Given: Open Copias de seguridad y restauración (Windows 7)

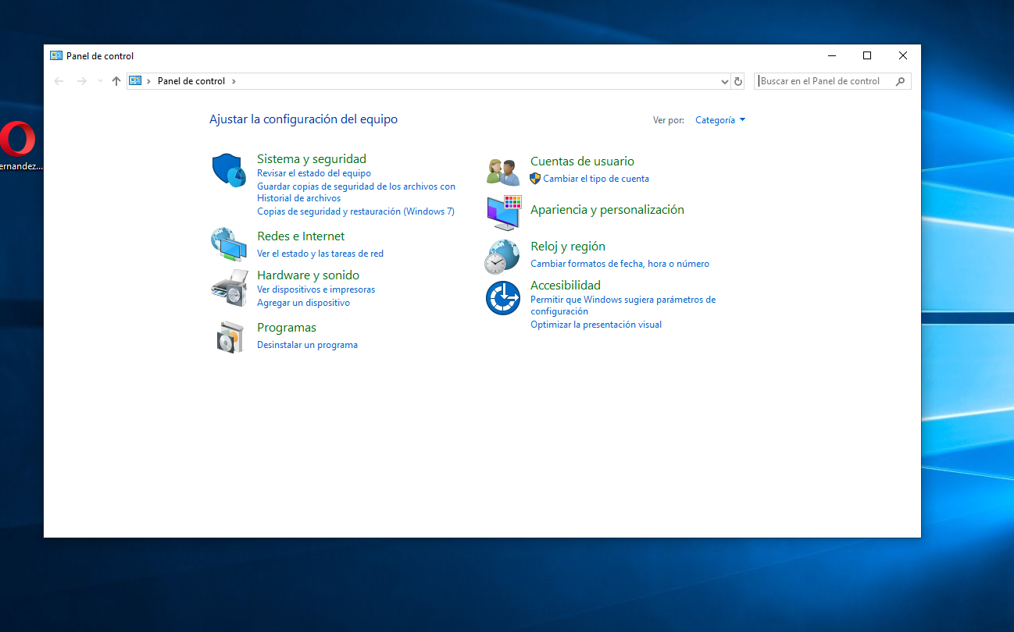Looking at the screenshot, I should pos(355,211).
